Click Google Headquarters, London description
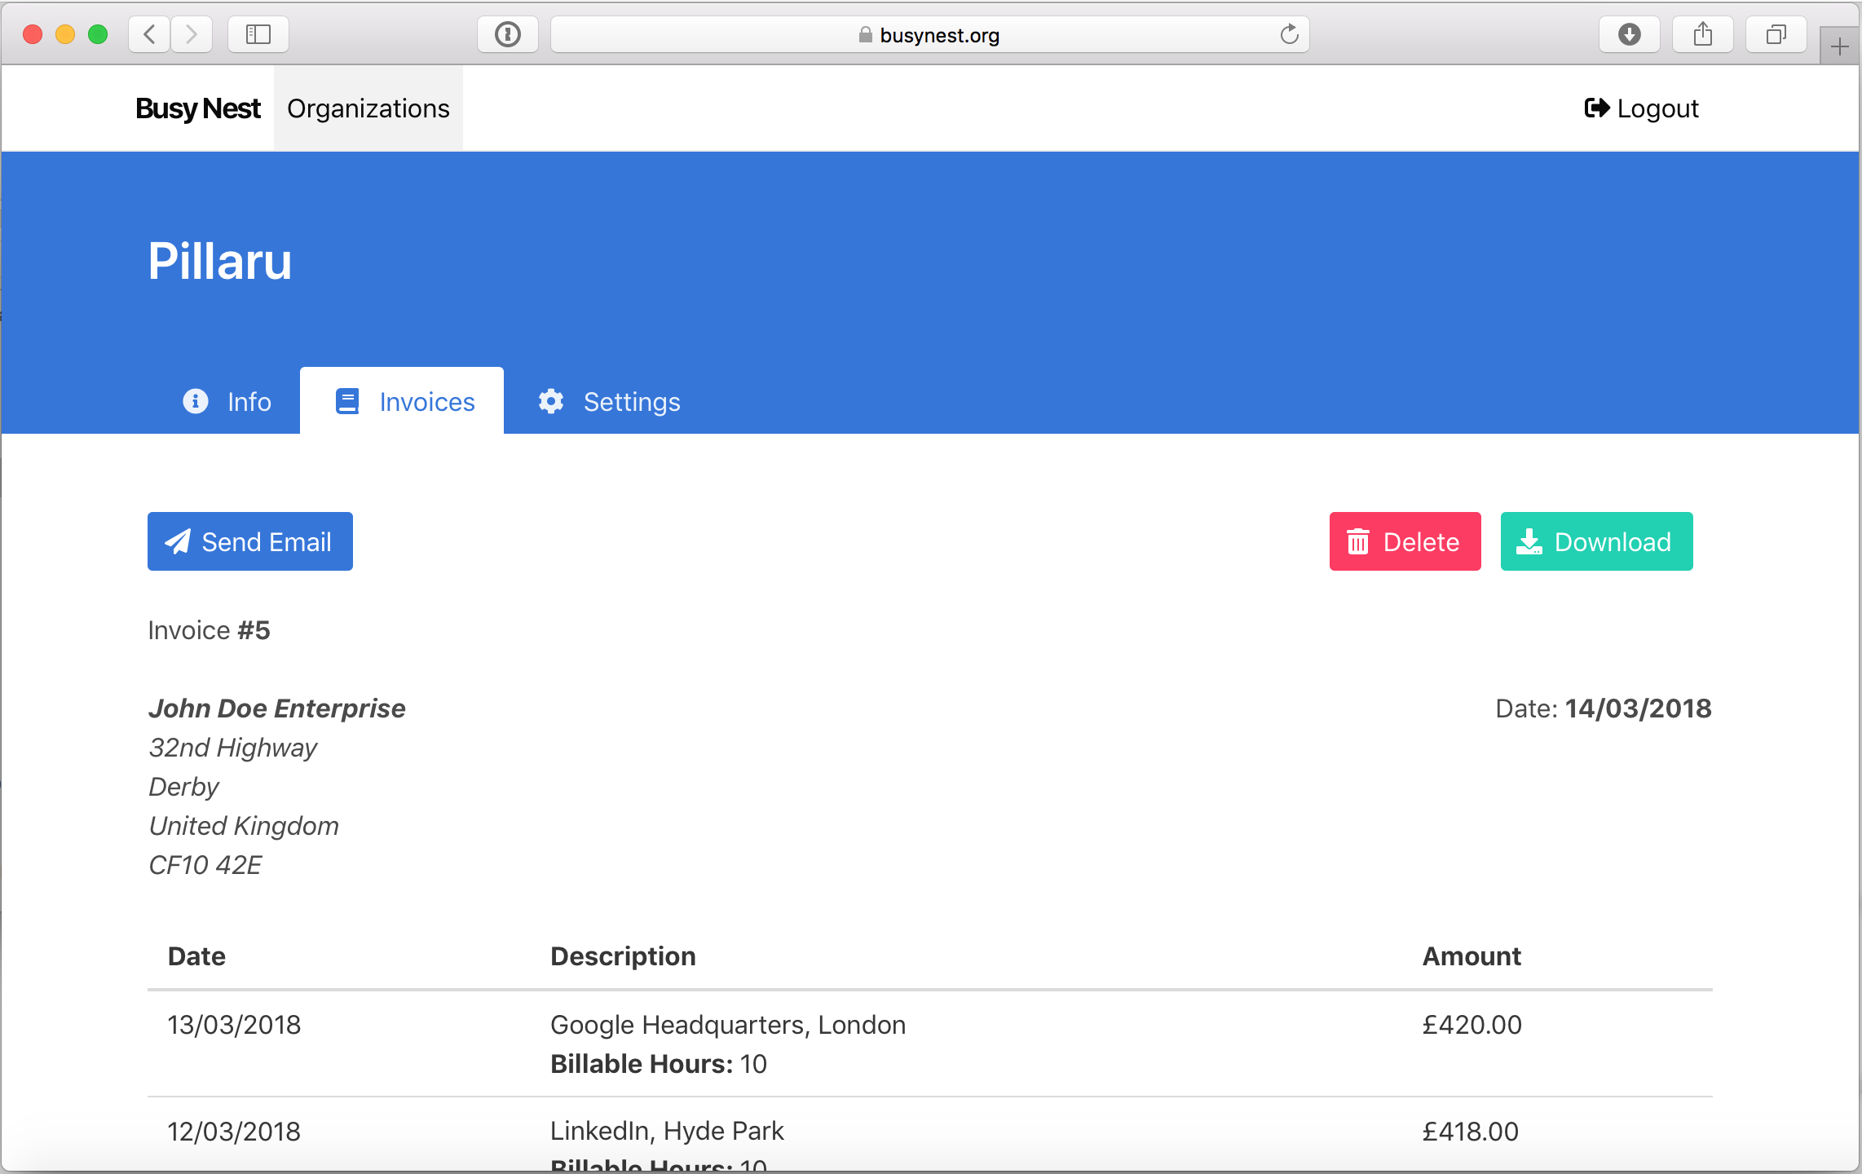1862x1174 pixels. (729, 1025)
